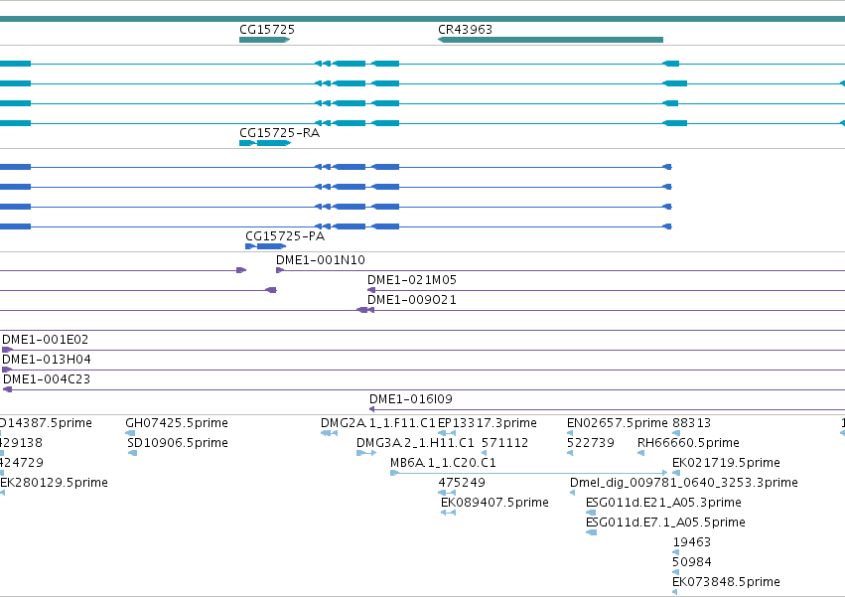The width and height of the screenshot is (845, 597).
Task: Select the CG15725 gene label
Action: click(267, 29)
